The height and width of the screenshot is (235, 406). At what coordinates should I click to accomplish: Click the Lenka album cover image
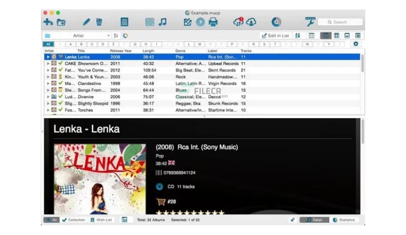click(x=100, y=179)
